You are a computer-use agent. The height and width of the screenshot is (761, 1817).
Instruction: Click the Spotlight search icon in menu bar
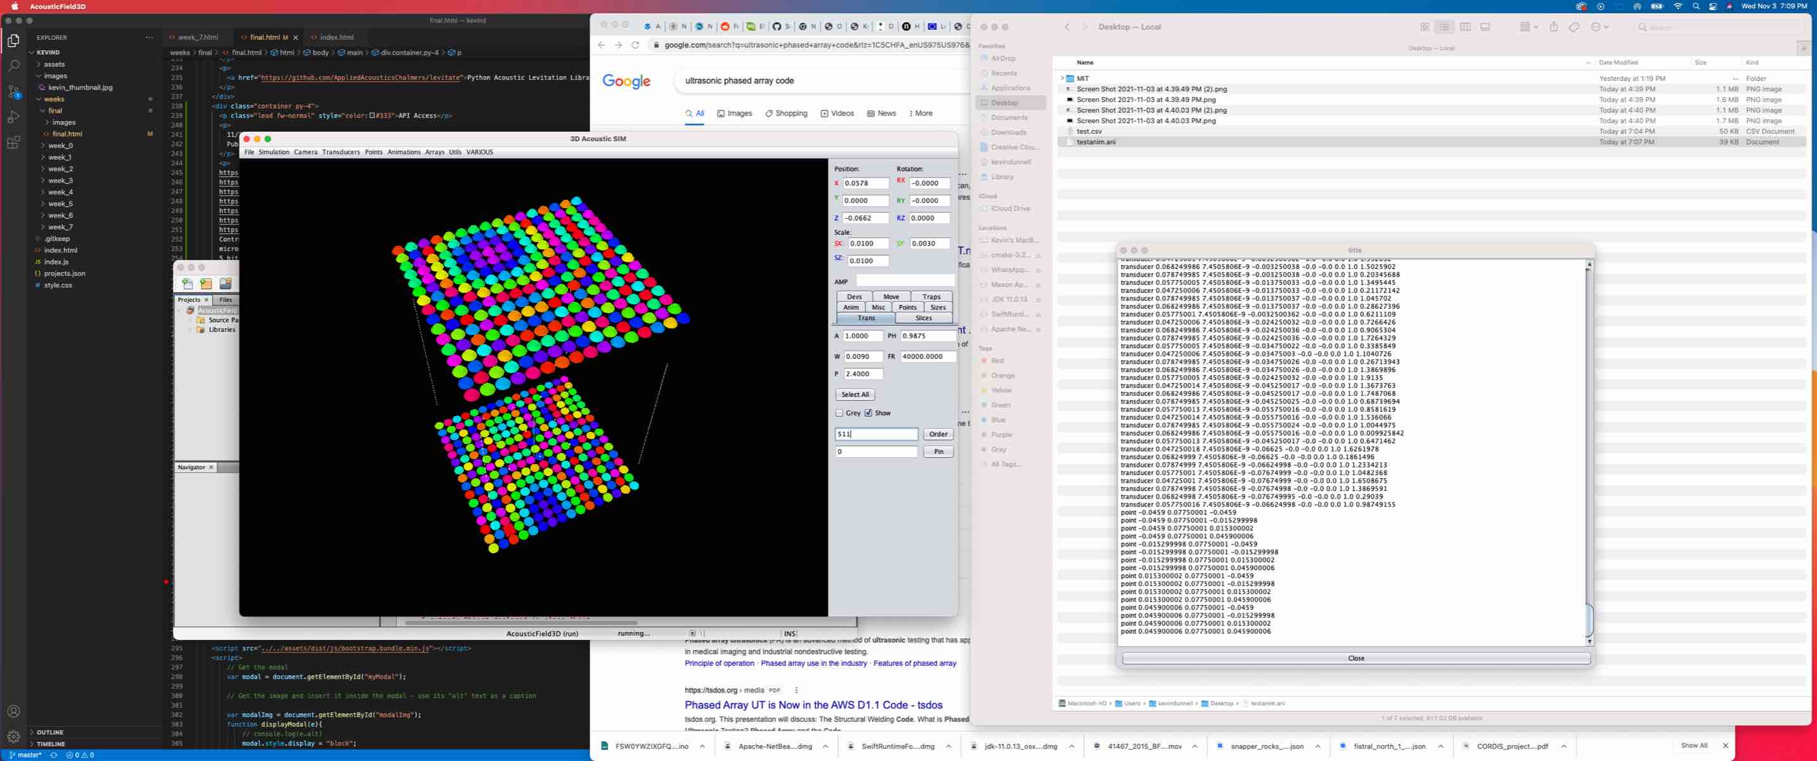point(1695,6)
